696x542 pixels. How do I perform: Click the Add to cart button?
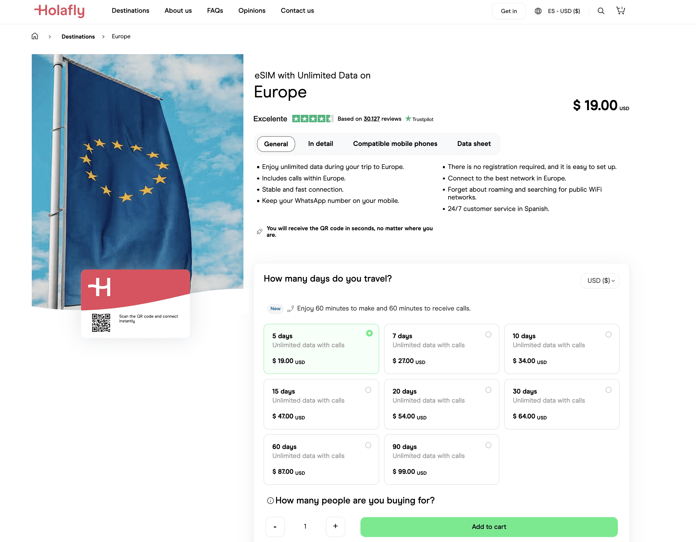489,527
